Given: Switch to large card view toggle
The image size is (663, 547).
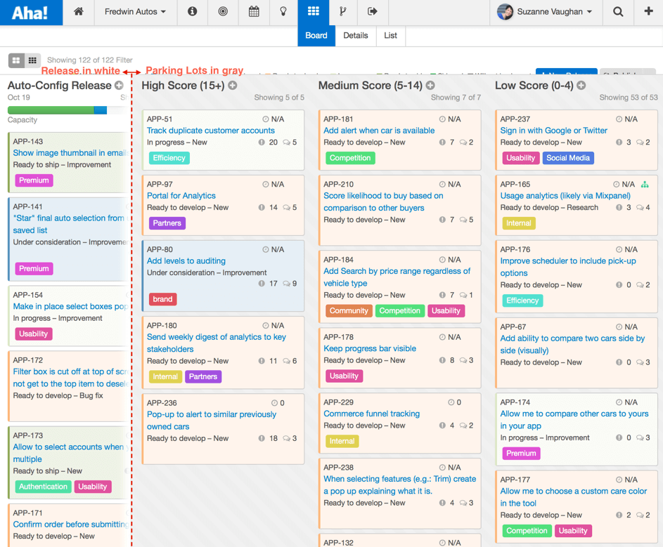Looking at the screenshot, I should point(17,61).
